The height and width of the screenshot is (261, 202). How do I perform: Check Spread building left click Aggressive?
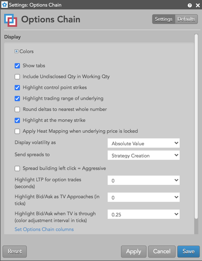(x=17, y=169)
